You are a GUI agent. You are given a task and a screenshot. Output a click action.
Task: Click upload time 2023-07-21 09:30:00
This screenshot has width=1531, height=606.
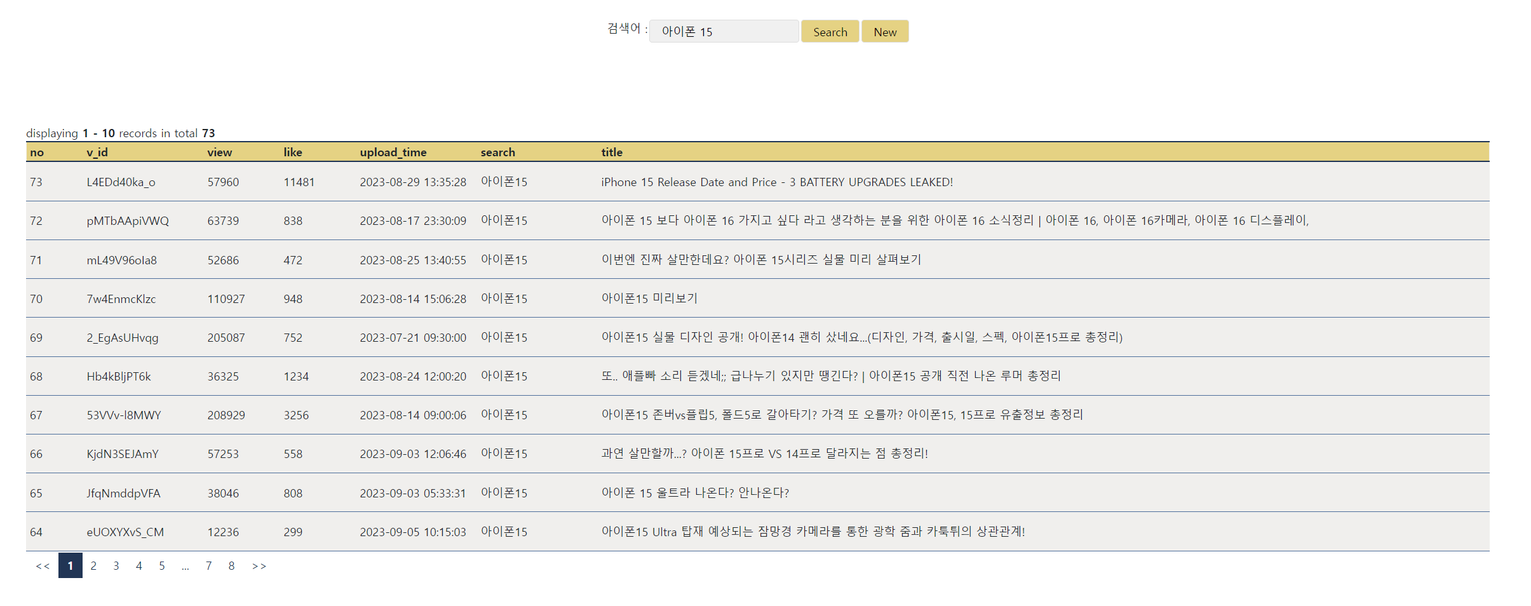(413, 338)
